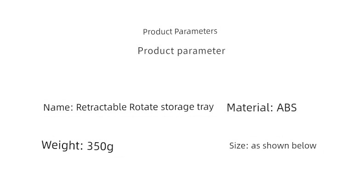Click the 'Product parameter' larger subheading

(181, 51)
